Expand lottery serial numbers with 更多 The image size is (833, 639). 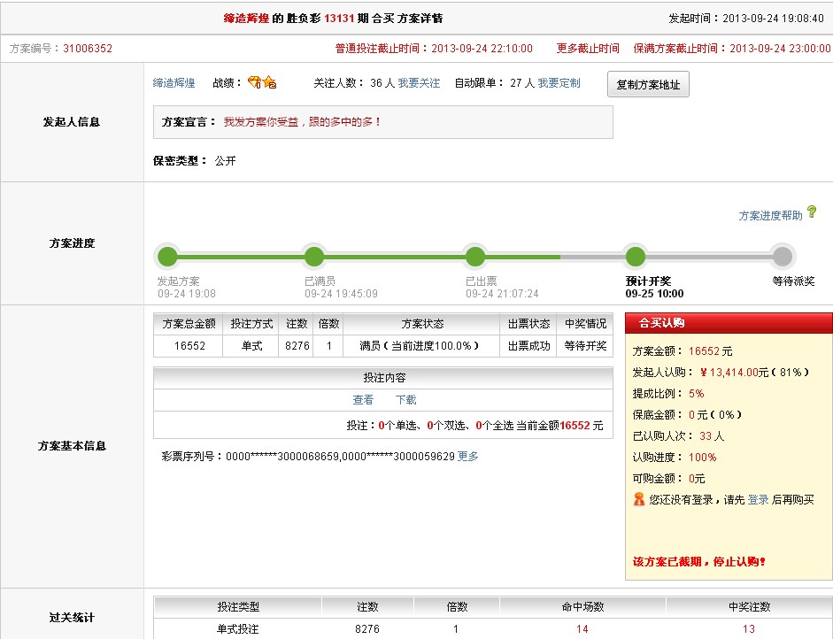click(467, 457)
